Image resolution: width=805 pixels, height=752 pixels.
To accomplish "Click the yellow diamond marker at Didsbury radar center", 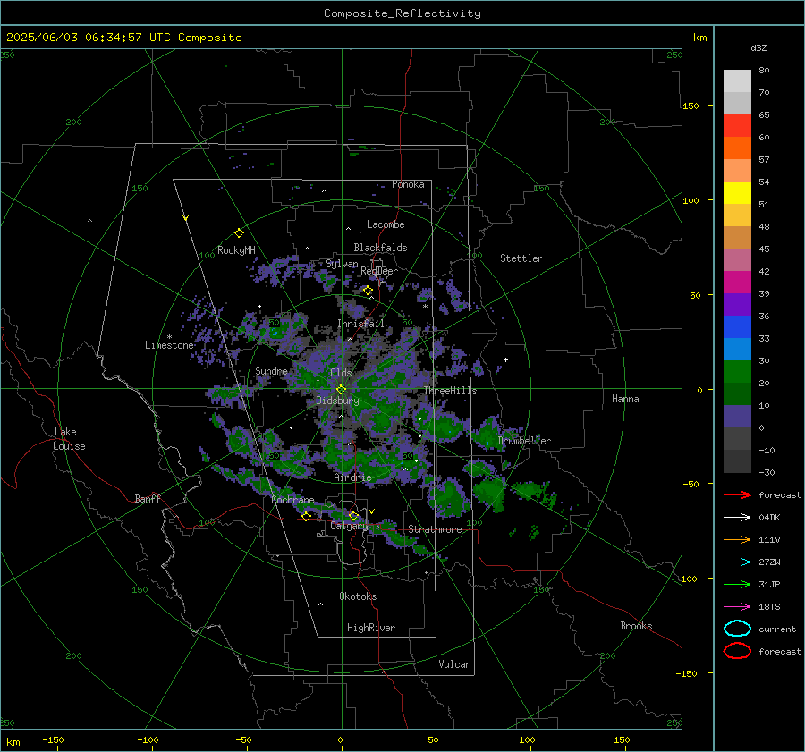I will tap(341, 390).
